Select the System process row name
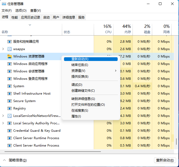 (x=19, y=86)
